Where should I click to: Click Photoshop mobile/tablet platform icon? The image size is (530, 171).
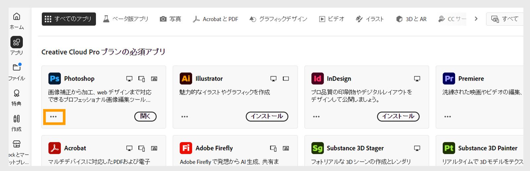pos(141,79)
